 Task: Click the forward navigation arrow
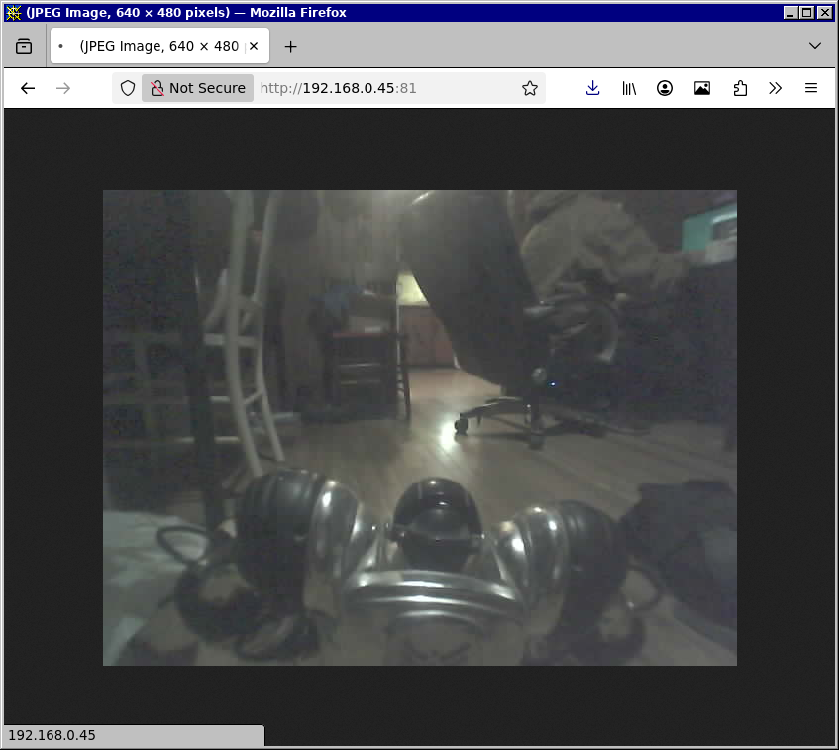[x=63, y=88]
